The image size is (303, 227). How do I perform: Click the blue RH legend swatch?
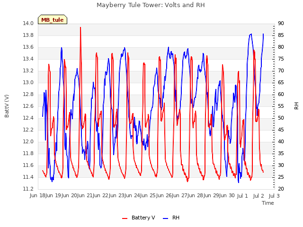click(x=166, y=218)
